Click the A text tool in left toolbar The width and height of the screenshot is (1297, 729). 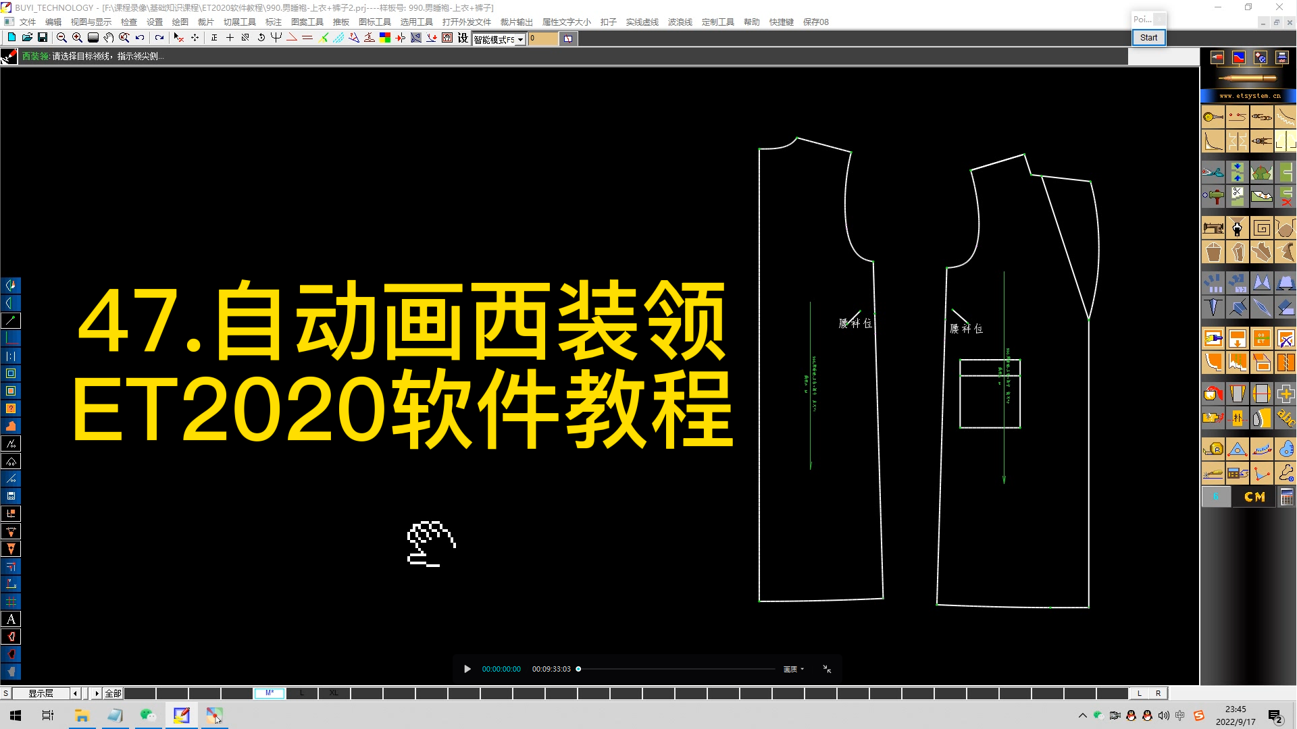click(x=11, y=619)
